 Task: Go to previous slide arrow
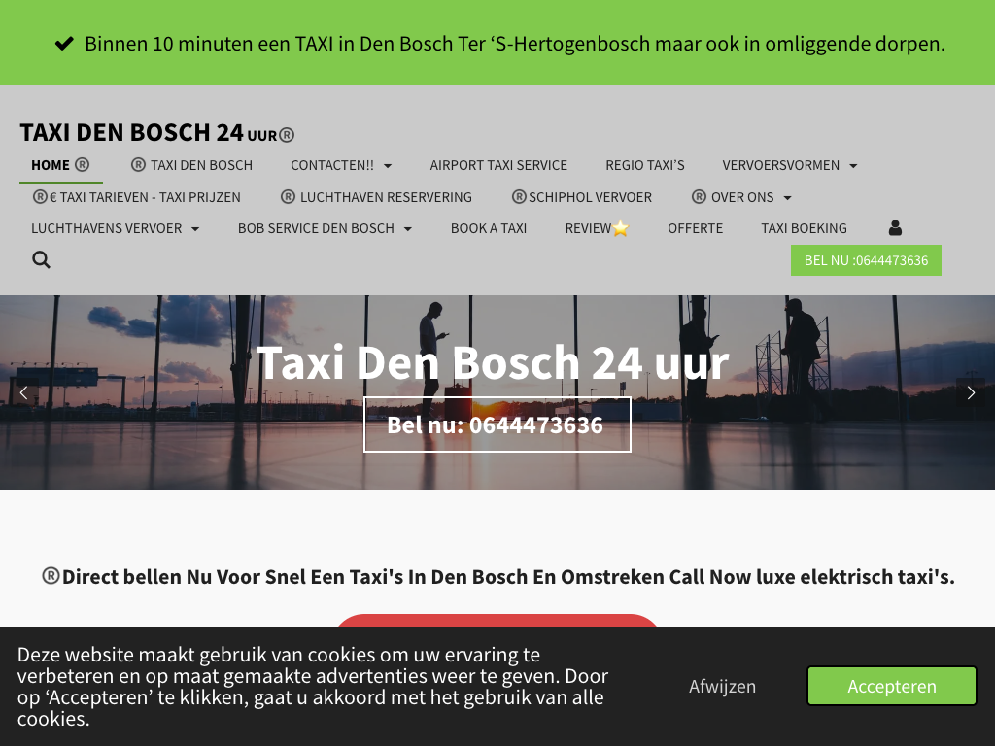point(24,393)
